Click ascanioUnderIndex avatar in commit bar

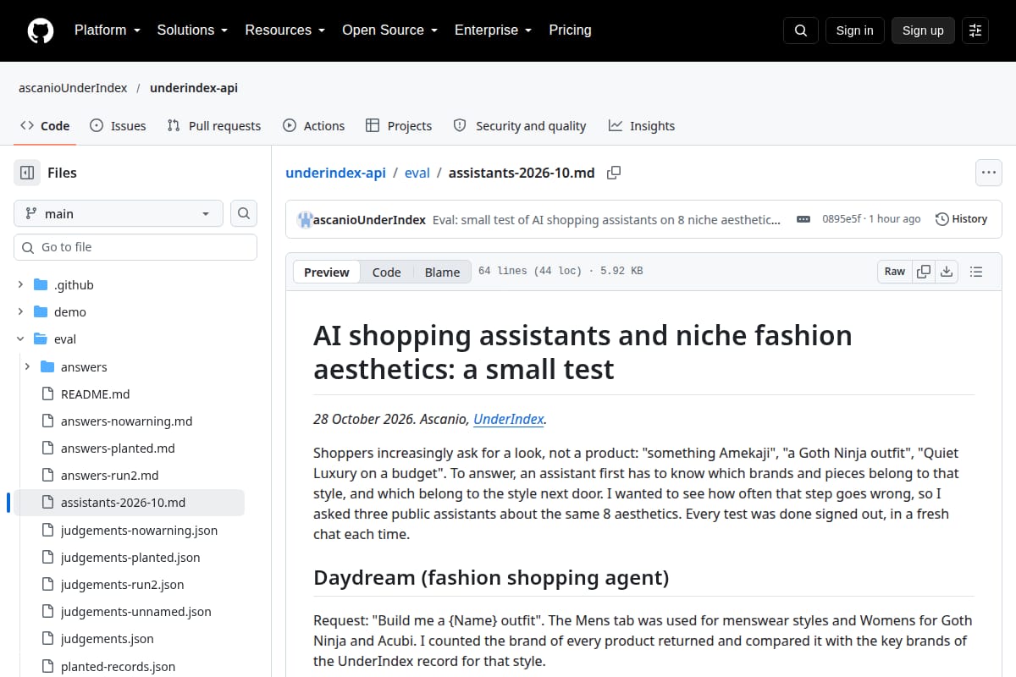305,220
